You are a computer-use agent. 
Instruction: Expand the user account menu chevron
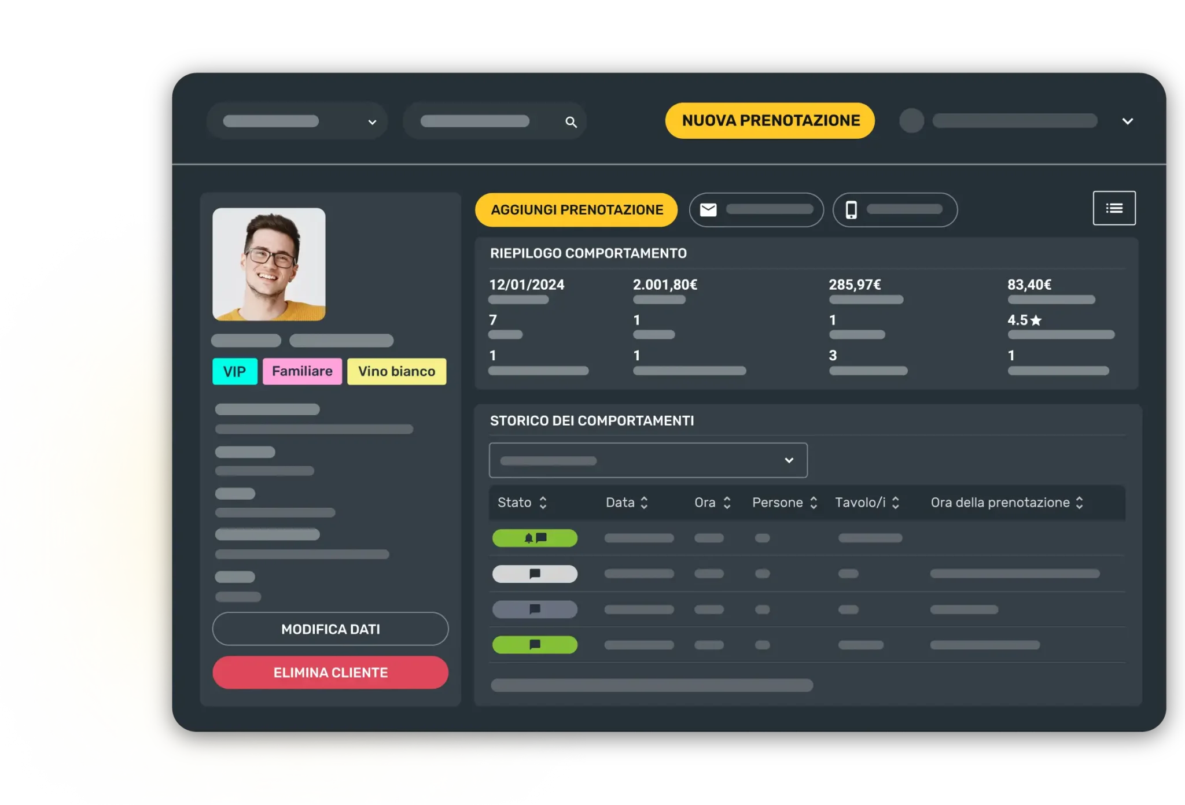(1127, 121)
